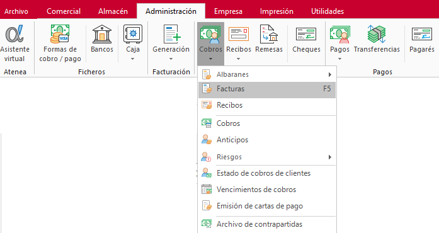The height and width of the screenshot is (233, 439).
Task: Click the Anticipos person icon
Action: pos(207,140)
